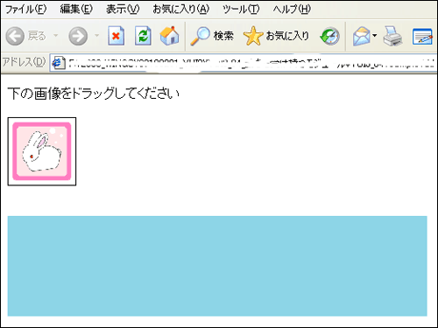Screen dimensions: 438x328
Task: Click the Print icon
Action: (392, 36)
